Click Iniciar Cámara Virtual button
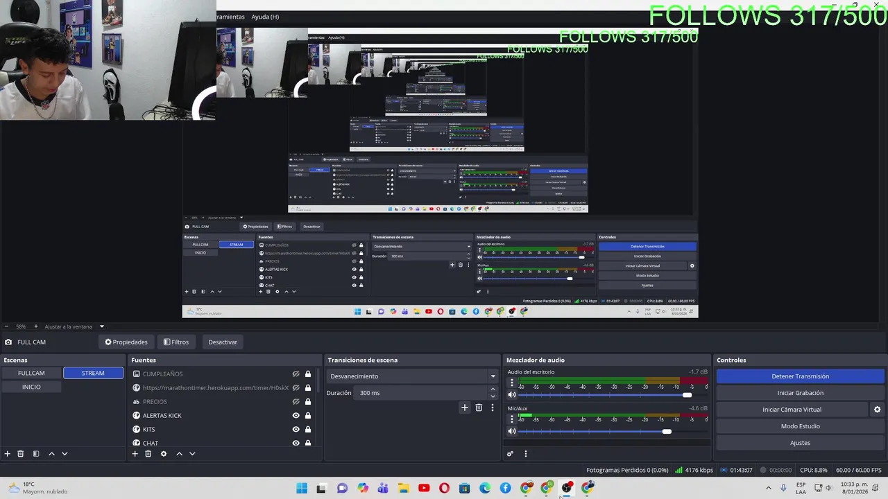888x499 pixels. pyautogui.click(x=792, y=410)
